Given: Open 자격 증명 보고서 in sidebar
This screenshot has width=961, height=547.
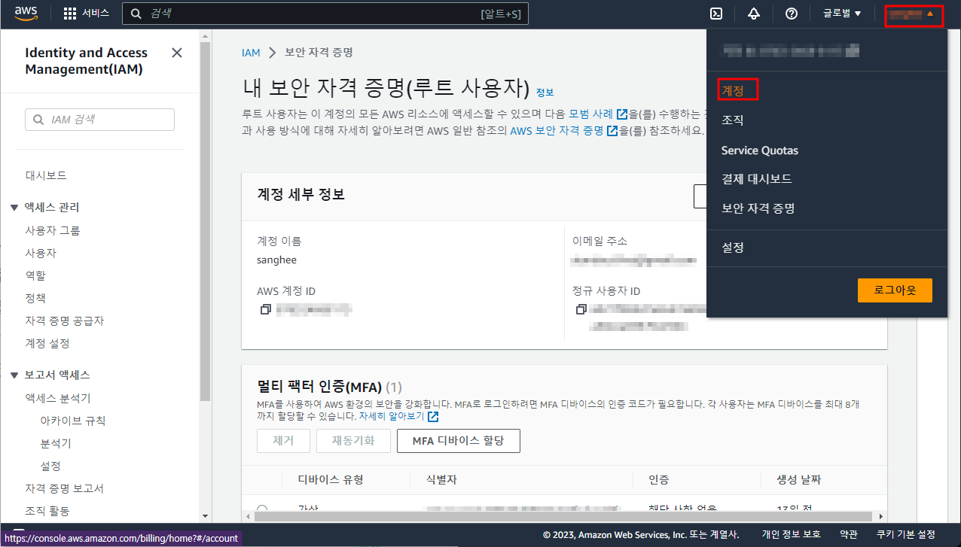Looking at the screenshot, I should (x=65, y=488).
